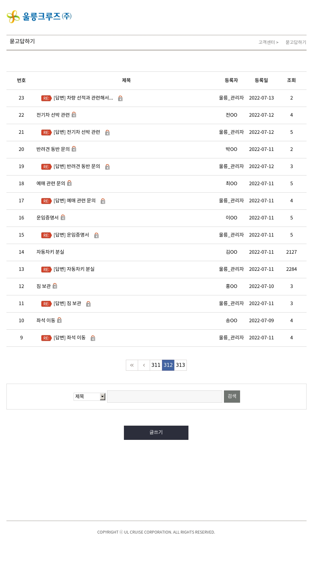The height and width of the screenshot is (563, 313).
Task: Click lock icon next to 짐 보관 post
Action: (55, 286)
